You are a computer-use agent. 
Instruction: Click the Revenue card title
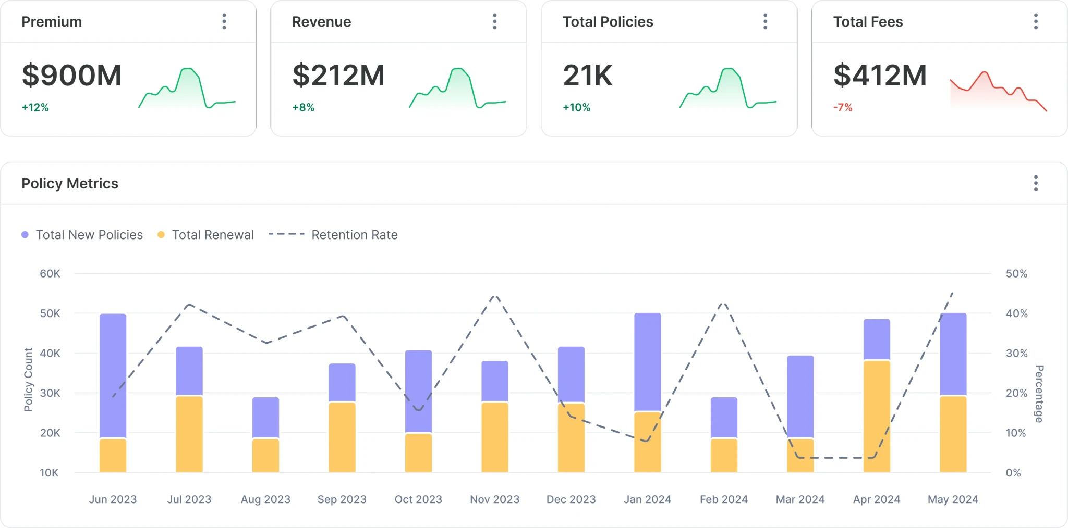click(x=321, y=22)
